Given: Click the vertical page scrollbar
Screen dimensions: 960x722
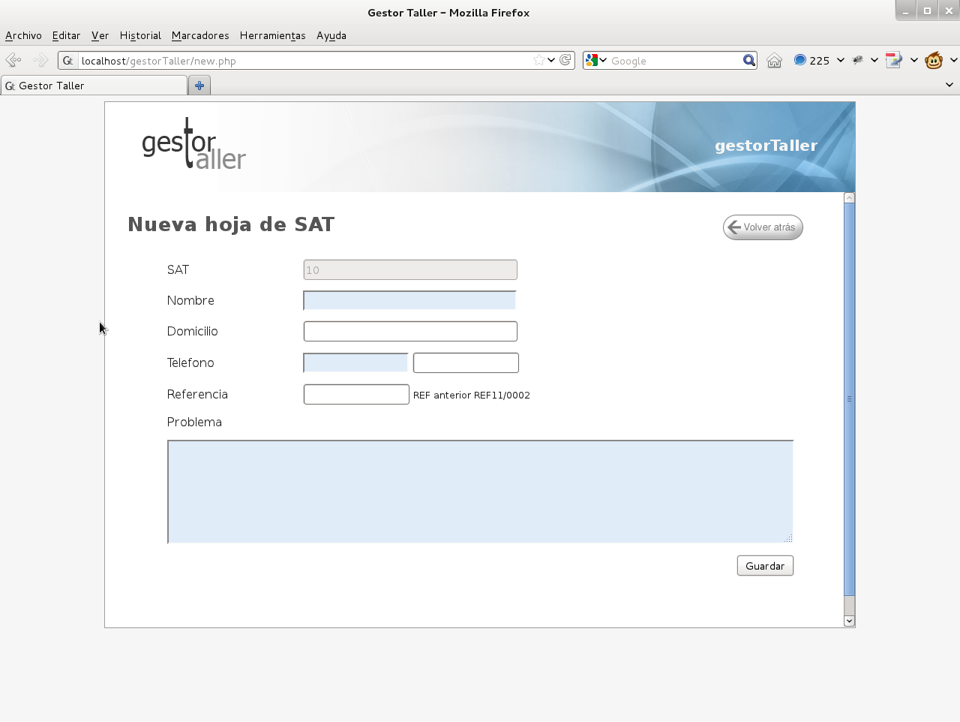Looking at the screenshot, I should point(849,399).
